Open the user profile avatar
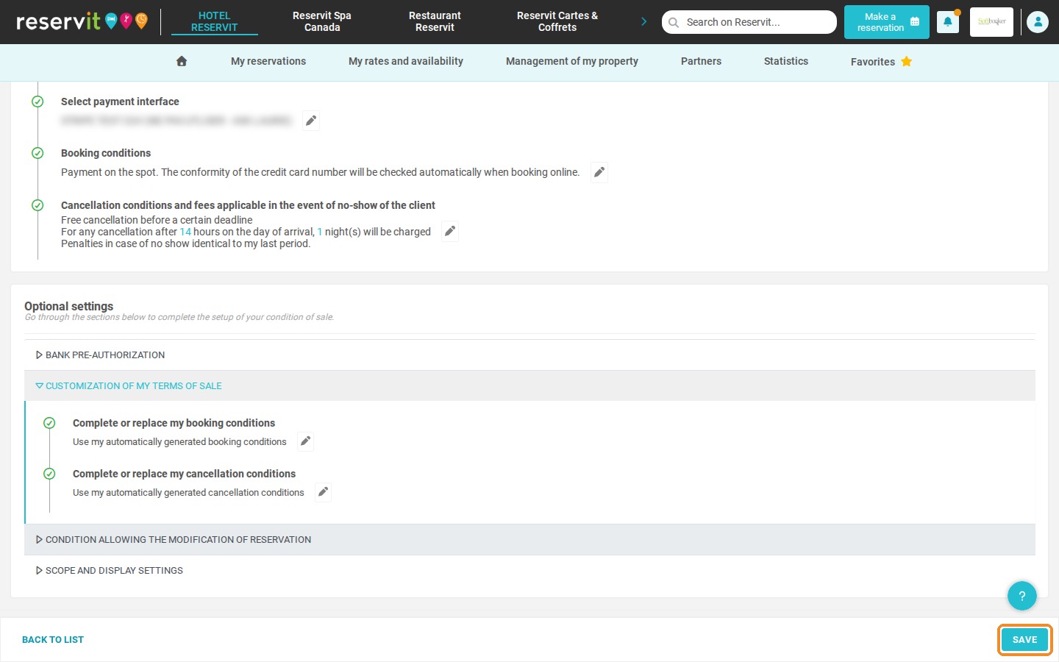 coord(1038,22)
